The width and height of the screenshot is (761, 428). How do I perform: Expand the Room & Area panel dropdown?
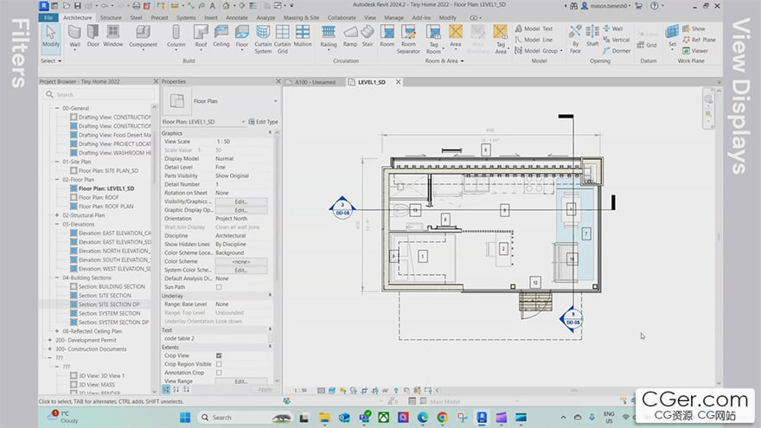click(444, 61)
